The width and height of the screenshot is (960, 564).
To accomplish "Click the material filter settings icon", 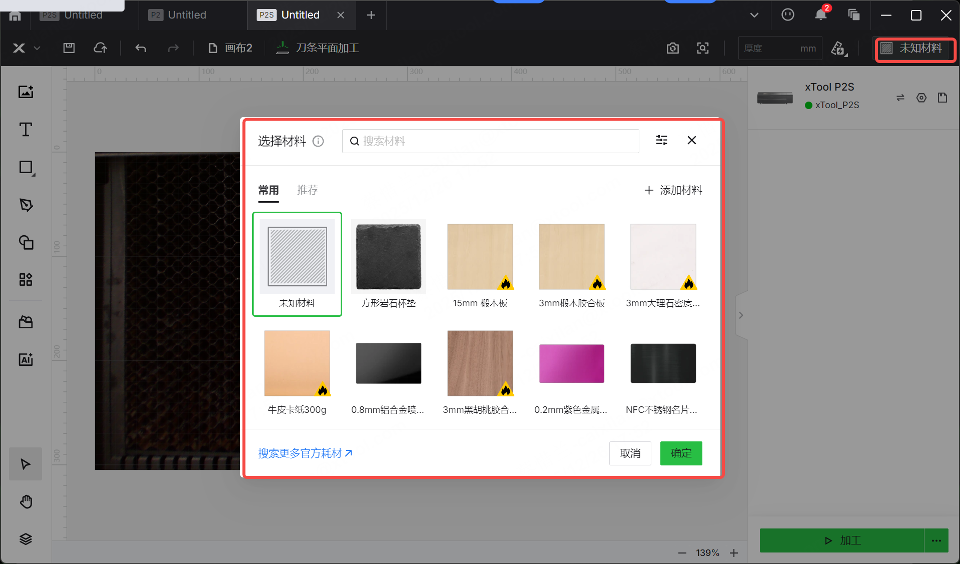I will coord(661,141).
